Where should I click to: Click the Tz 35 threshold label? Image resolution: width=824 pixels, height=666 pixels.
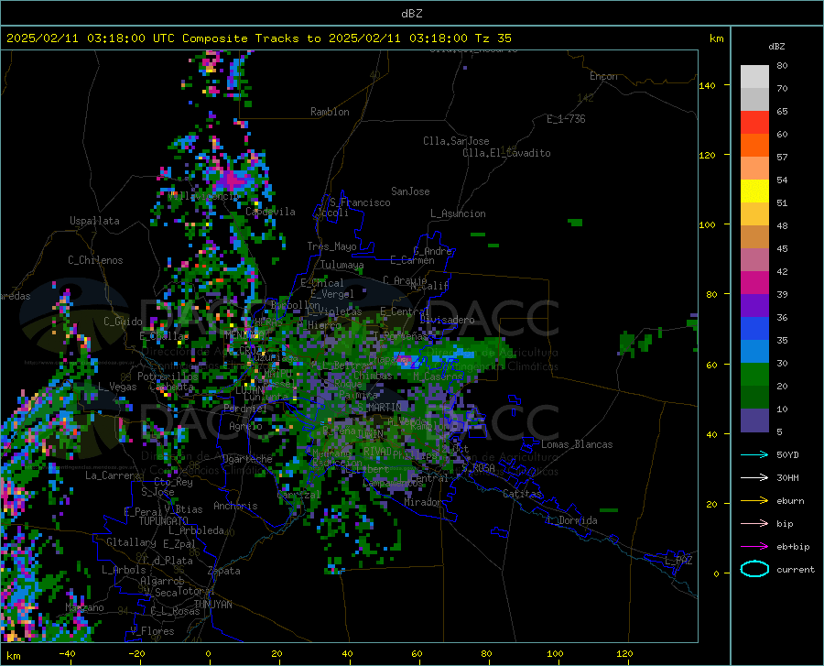click(x=493, y=38)
